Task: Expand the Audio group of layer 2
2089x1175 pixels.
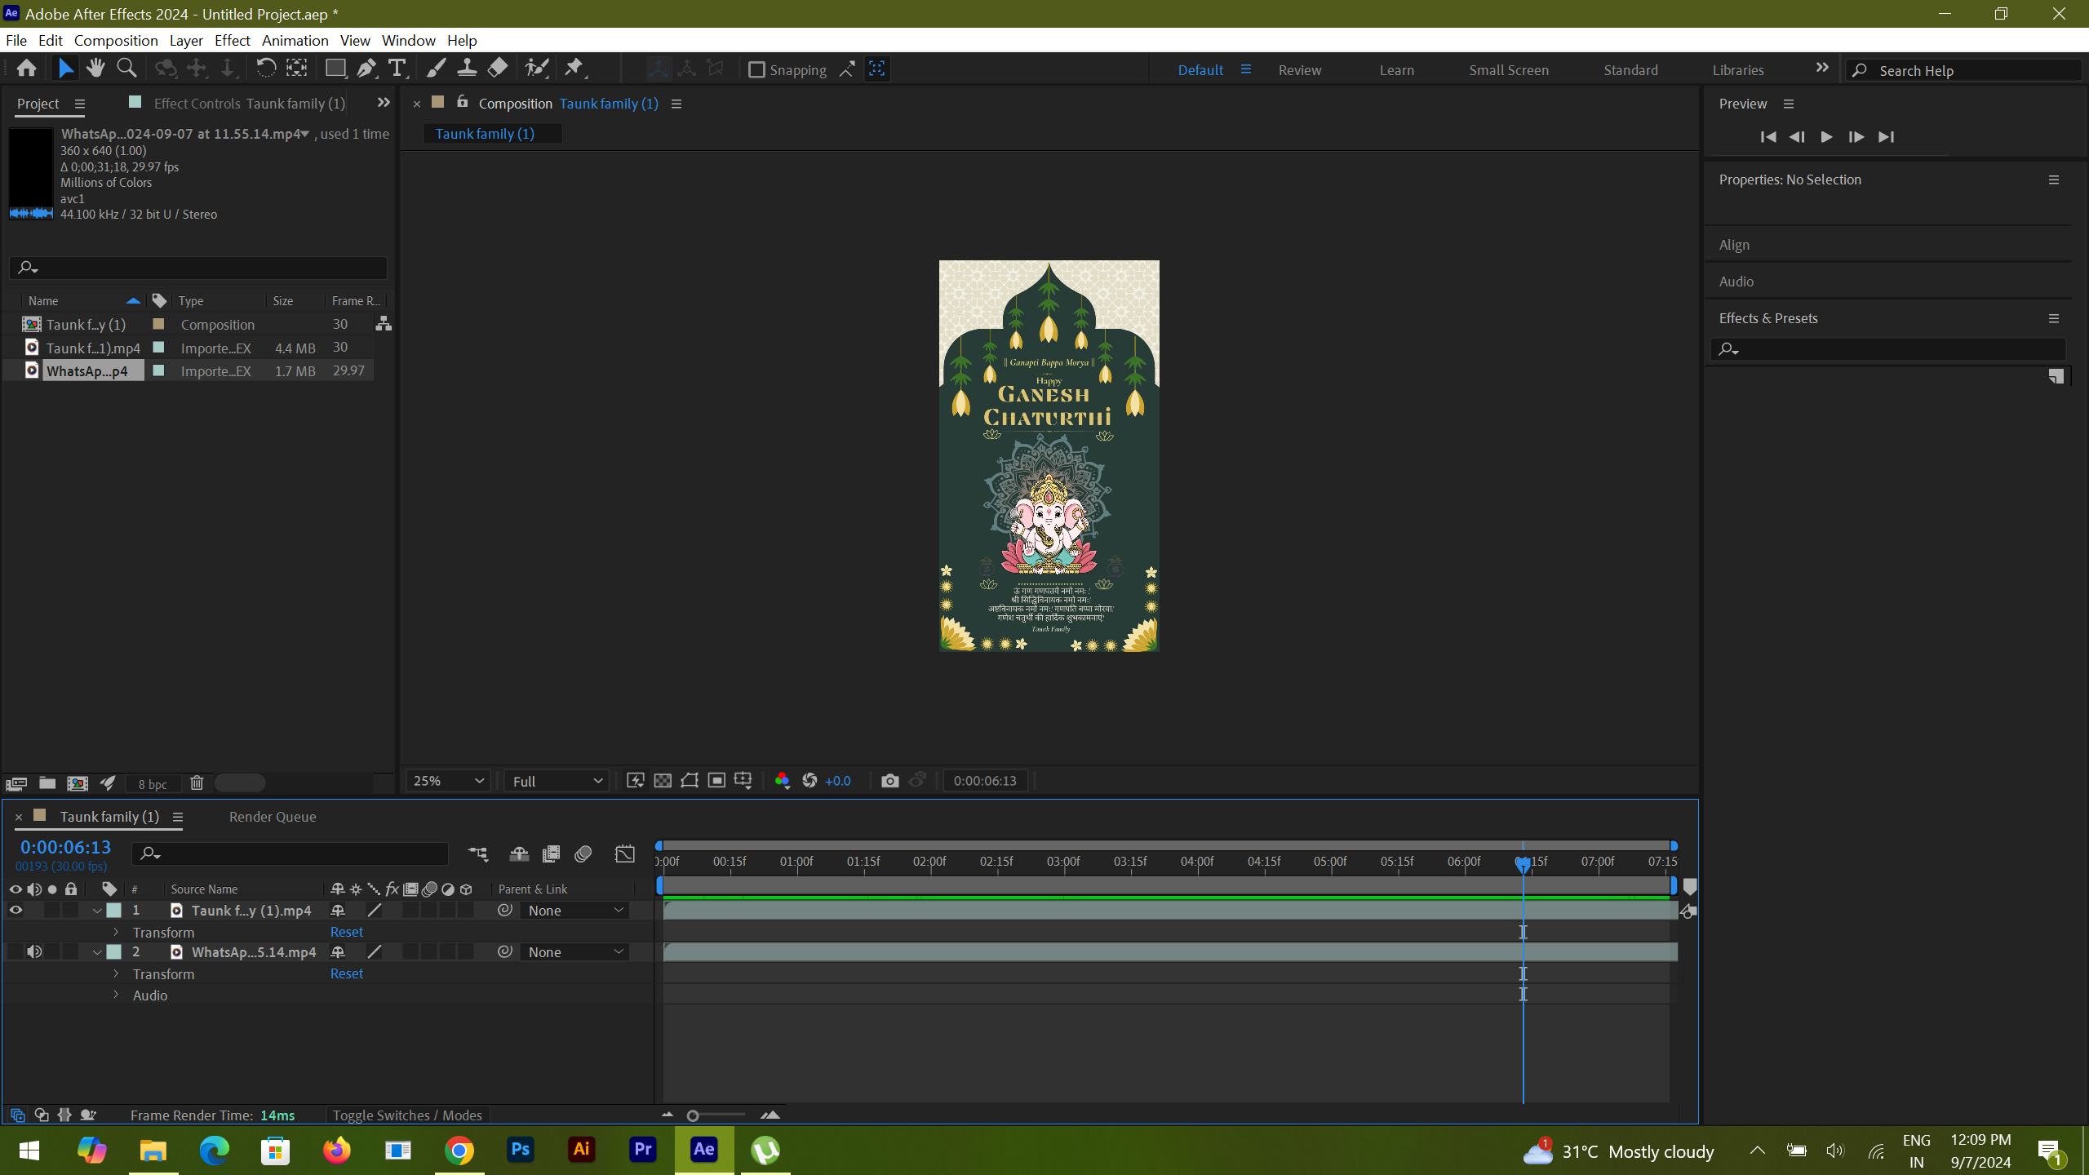Action: point(116,995)
